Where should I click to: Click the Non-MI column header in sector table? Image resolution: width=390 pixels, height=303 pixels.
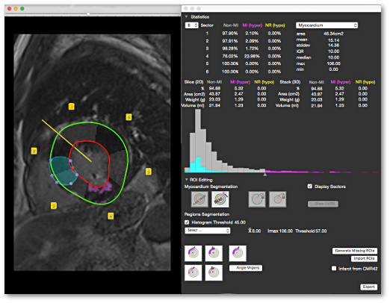click(231, 25)
